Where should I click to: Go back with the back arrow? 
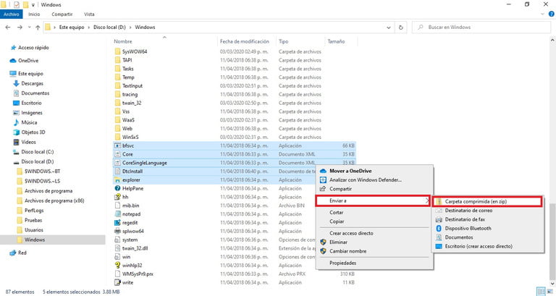point(8,28)
